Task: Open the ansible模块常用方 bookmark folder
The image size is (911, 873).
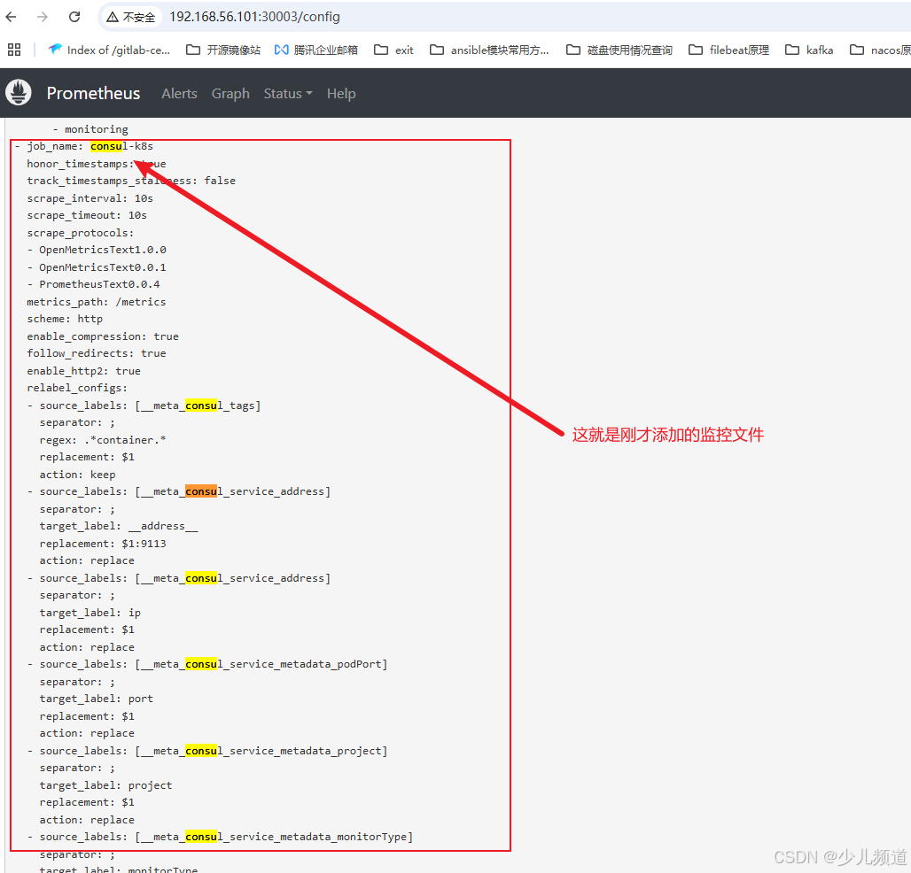Action: pyautogui.click(x=489, y=50)
